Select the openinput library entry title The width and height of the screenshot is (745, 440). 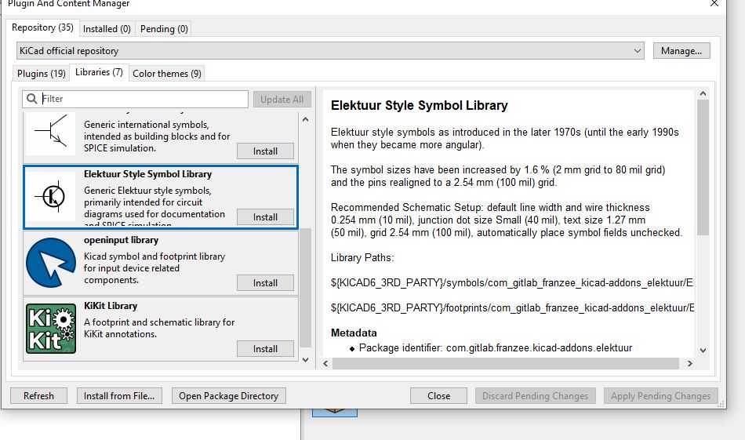coord(121,240)
